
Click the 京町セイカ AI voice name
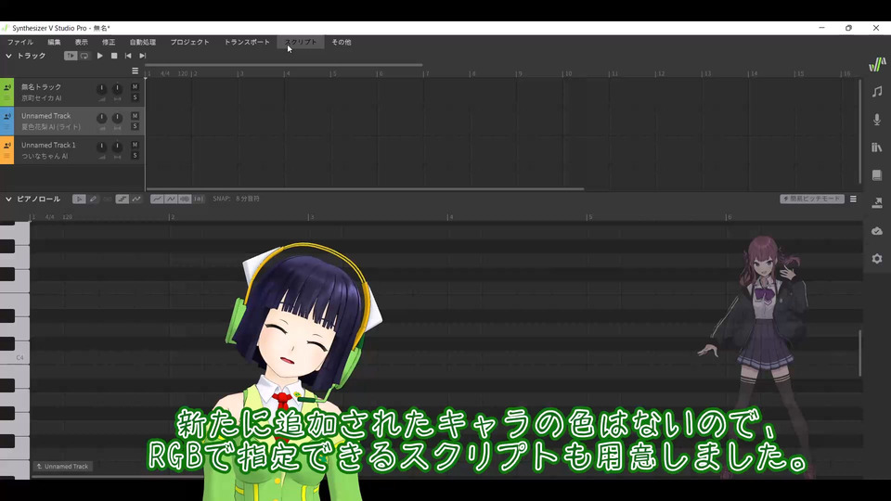coord(42,98)
